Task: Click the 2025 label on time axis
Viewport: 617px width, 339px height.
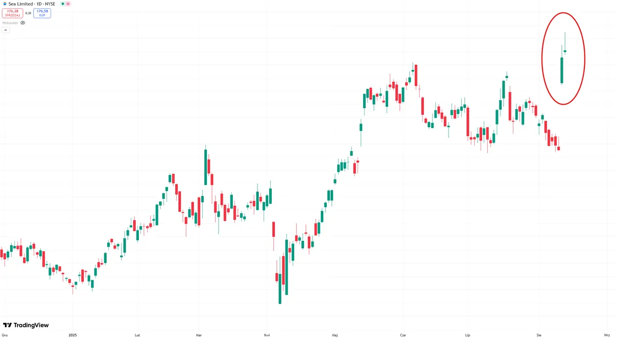Action: [73, 335]
